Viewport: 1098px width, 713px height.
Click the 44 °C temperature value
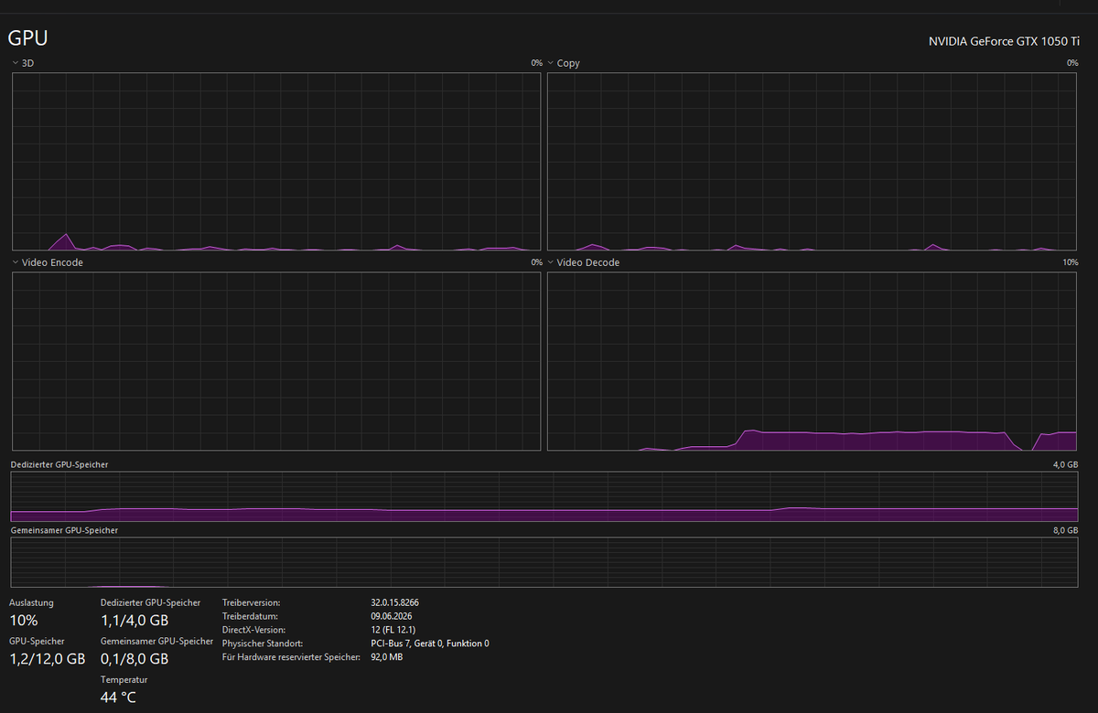point(118,697)
